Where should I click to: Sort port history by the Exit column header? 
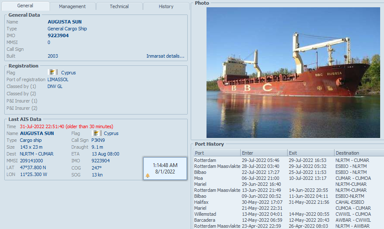tap(311, 153)
